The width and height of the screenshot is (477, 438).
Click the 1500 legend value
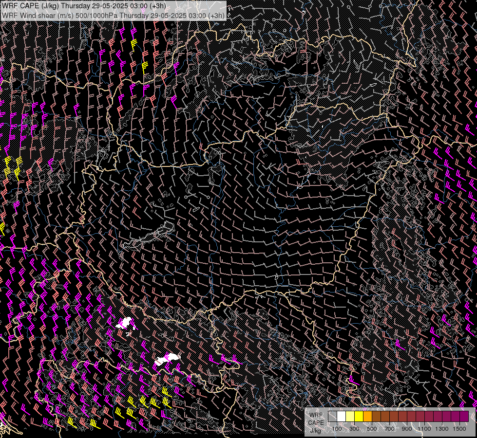459,429
